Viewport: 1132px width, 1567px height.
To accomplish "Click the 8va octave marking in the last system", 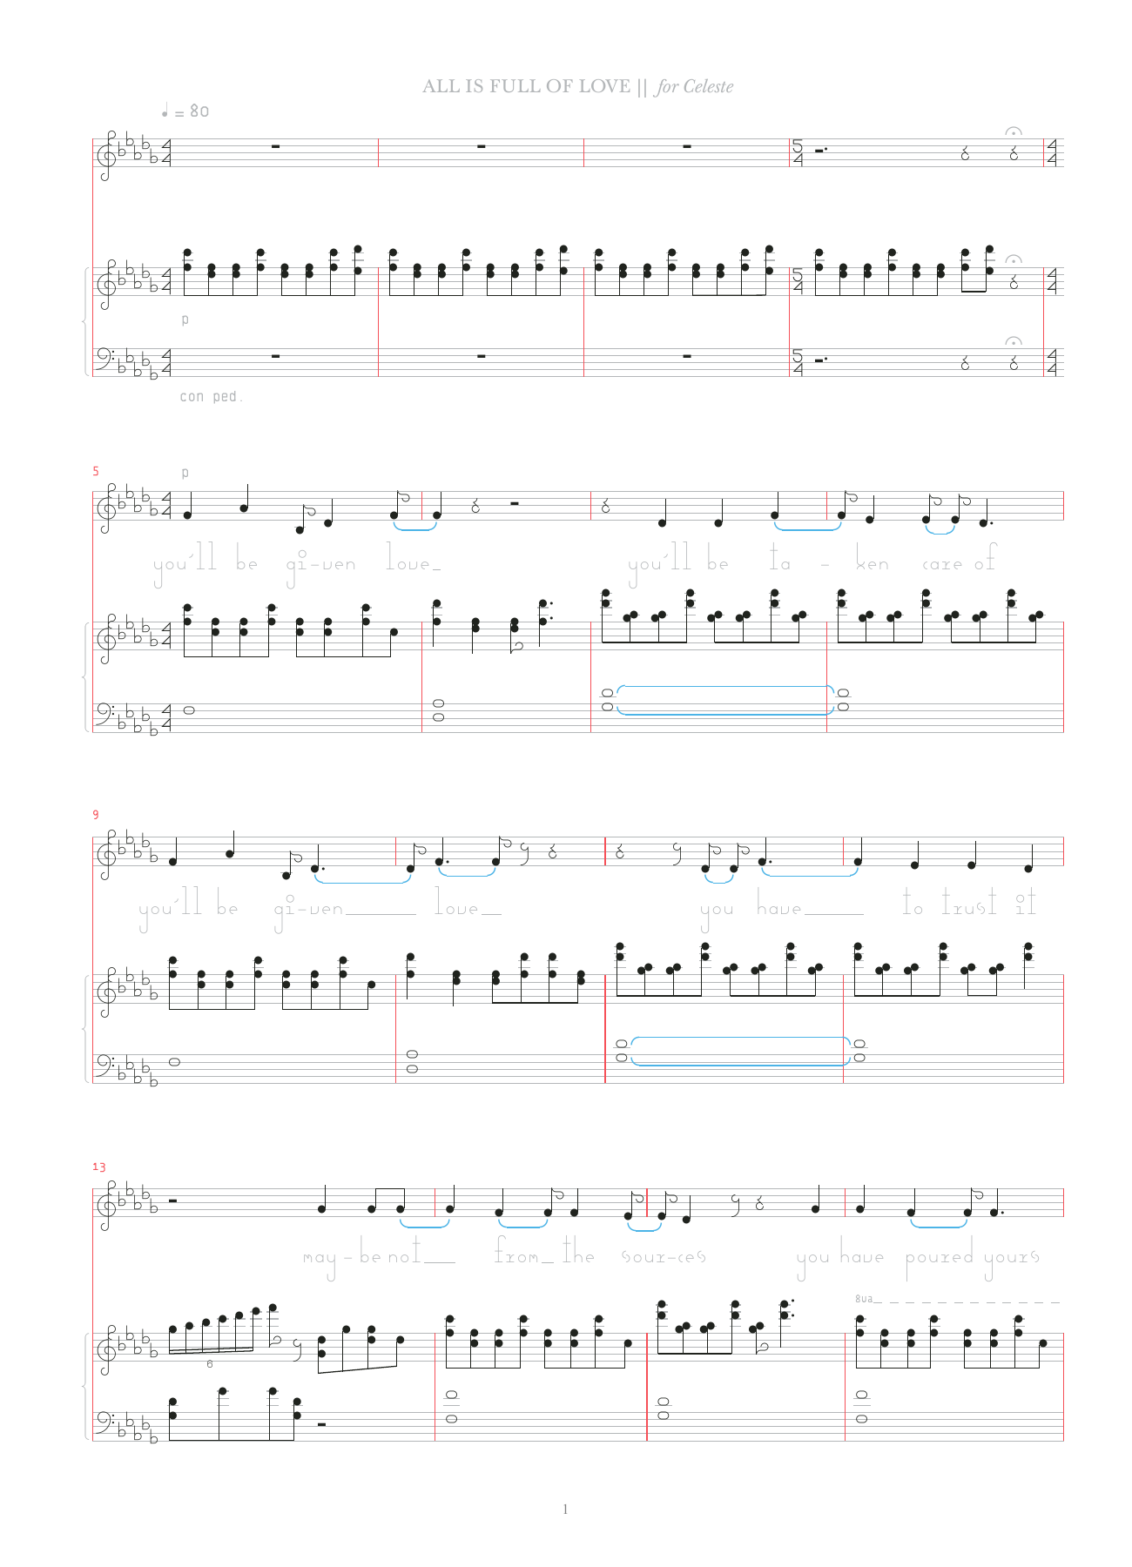I will 863,1299.
